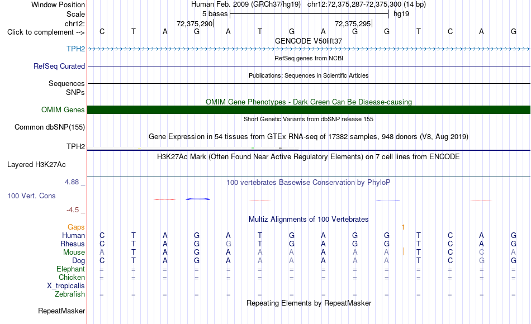Click the 'Click to complement -->' label
This screenshot has width=531, height=324.
46,32
